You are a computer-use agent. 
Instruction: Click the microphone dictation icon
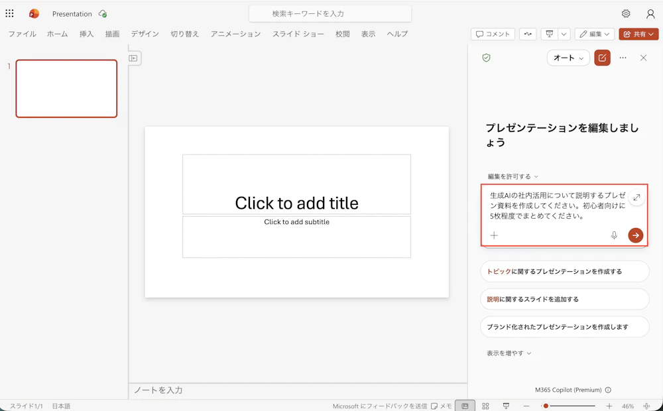614,235
